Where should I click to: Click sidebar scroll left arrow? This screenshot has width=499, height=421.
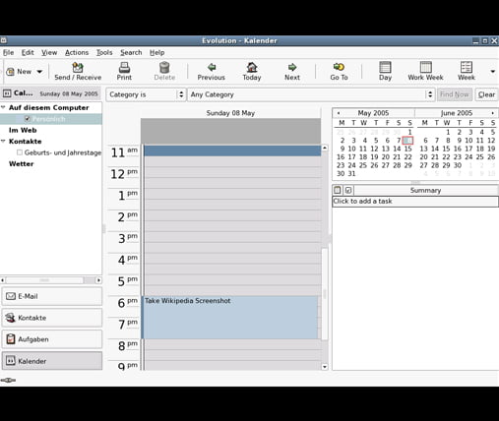point(3,280)
